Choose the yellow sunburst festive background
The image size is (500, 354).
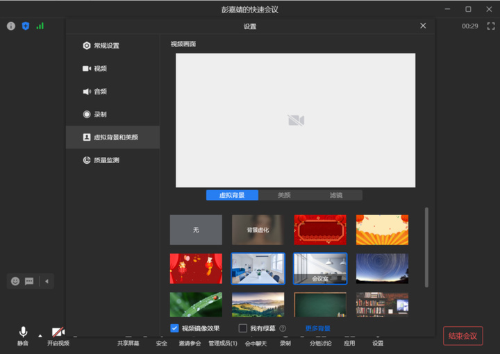point(382,230)
